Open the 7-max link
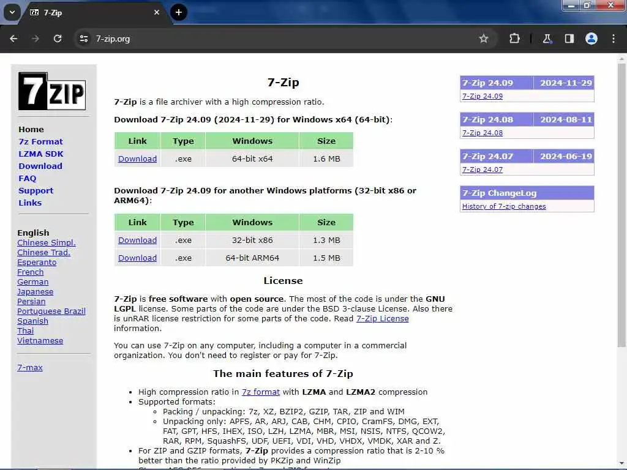The image size is (627, 470). tap(30, 367)
